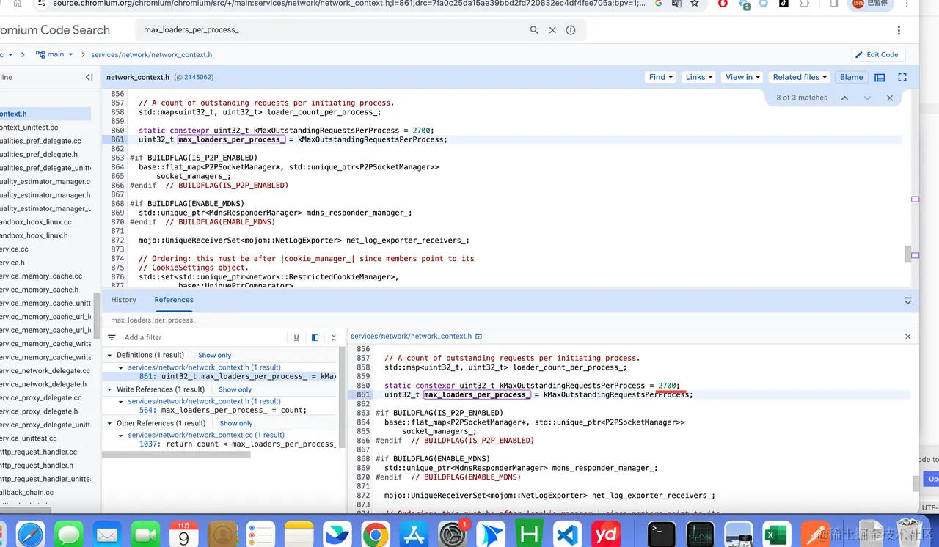Toggle fullscreen view of the code pane
This screenshot has height=547, width=939.
(x=902, y=77)
